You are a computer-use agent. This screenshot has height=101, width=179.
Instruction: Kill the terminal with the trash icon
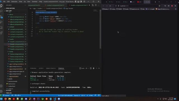click(94, 68)
